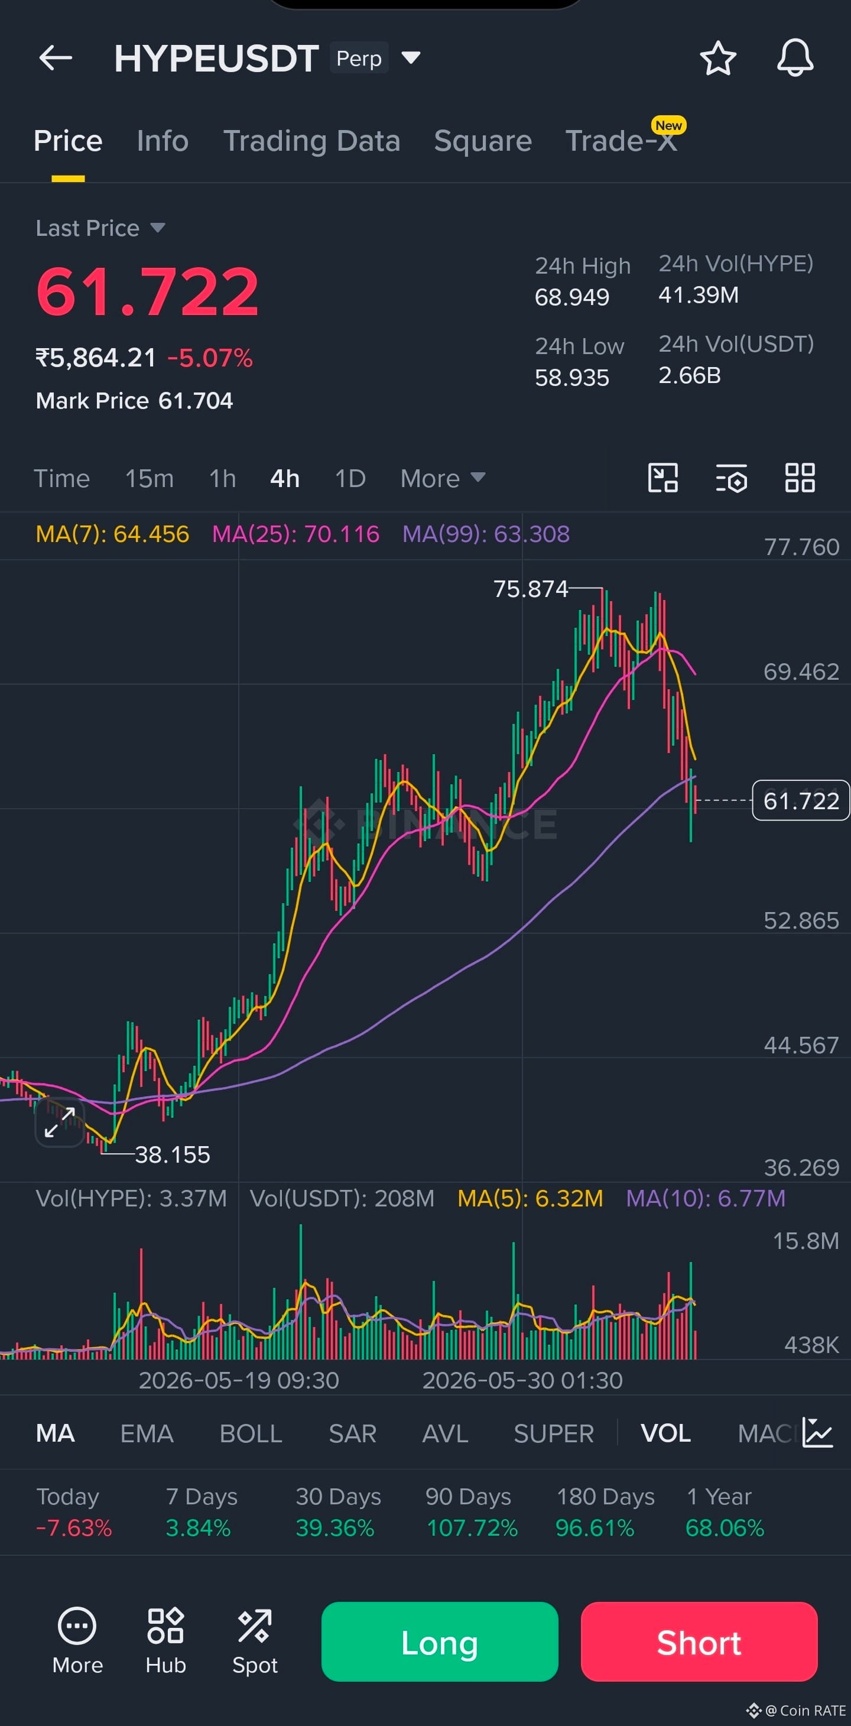Screen dimensions: 851x1726
Task: Tap the 38.155 low marker
Action: pos(172,1154)
